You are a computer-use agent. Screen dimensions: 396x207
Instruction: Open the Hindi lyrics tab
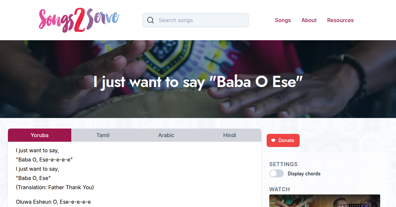(229, 135)
